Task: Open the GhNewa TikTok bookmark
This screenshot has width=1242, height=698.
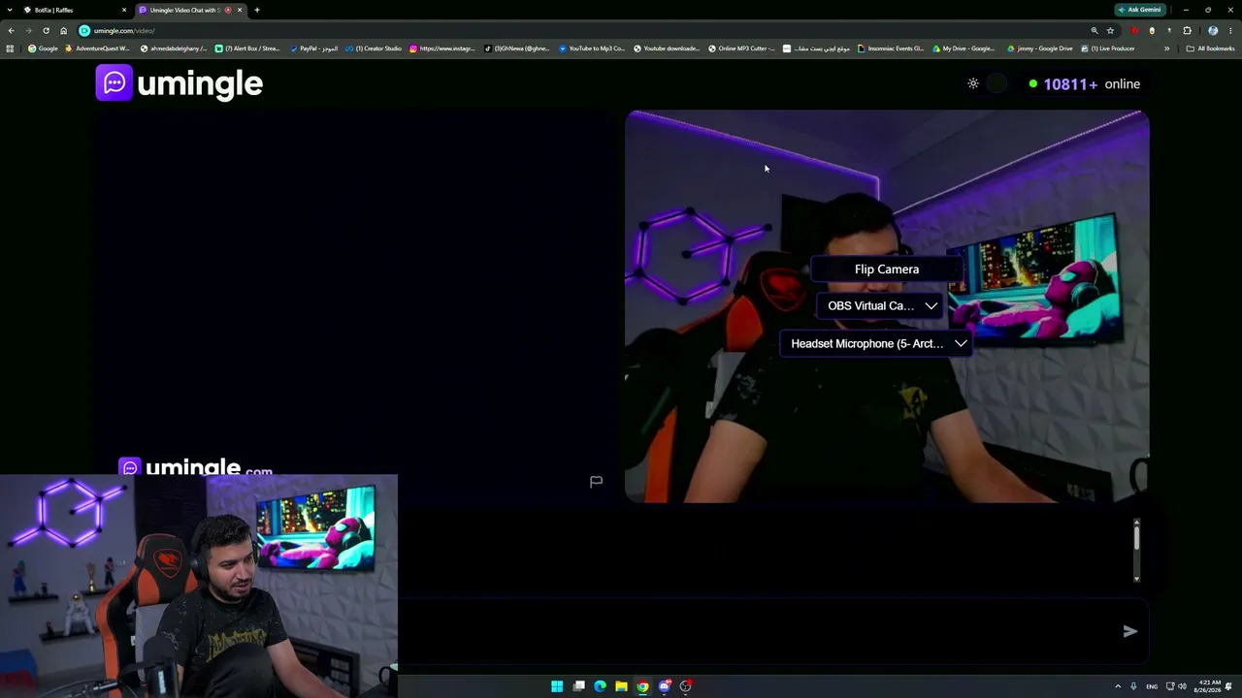Action: pyautogui.click(x=517, y=48)
